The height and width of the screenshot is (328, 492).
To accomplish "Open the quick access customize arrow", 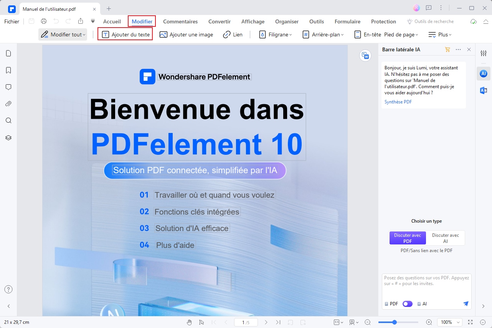I will tap(93, 21).
